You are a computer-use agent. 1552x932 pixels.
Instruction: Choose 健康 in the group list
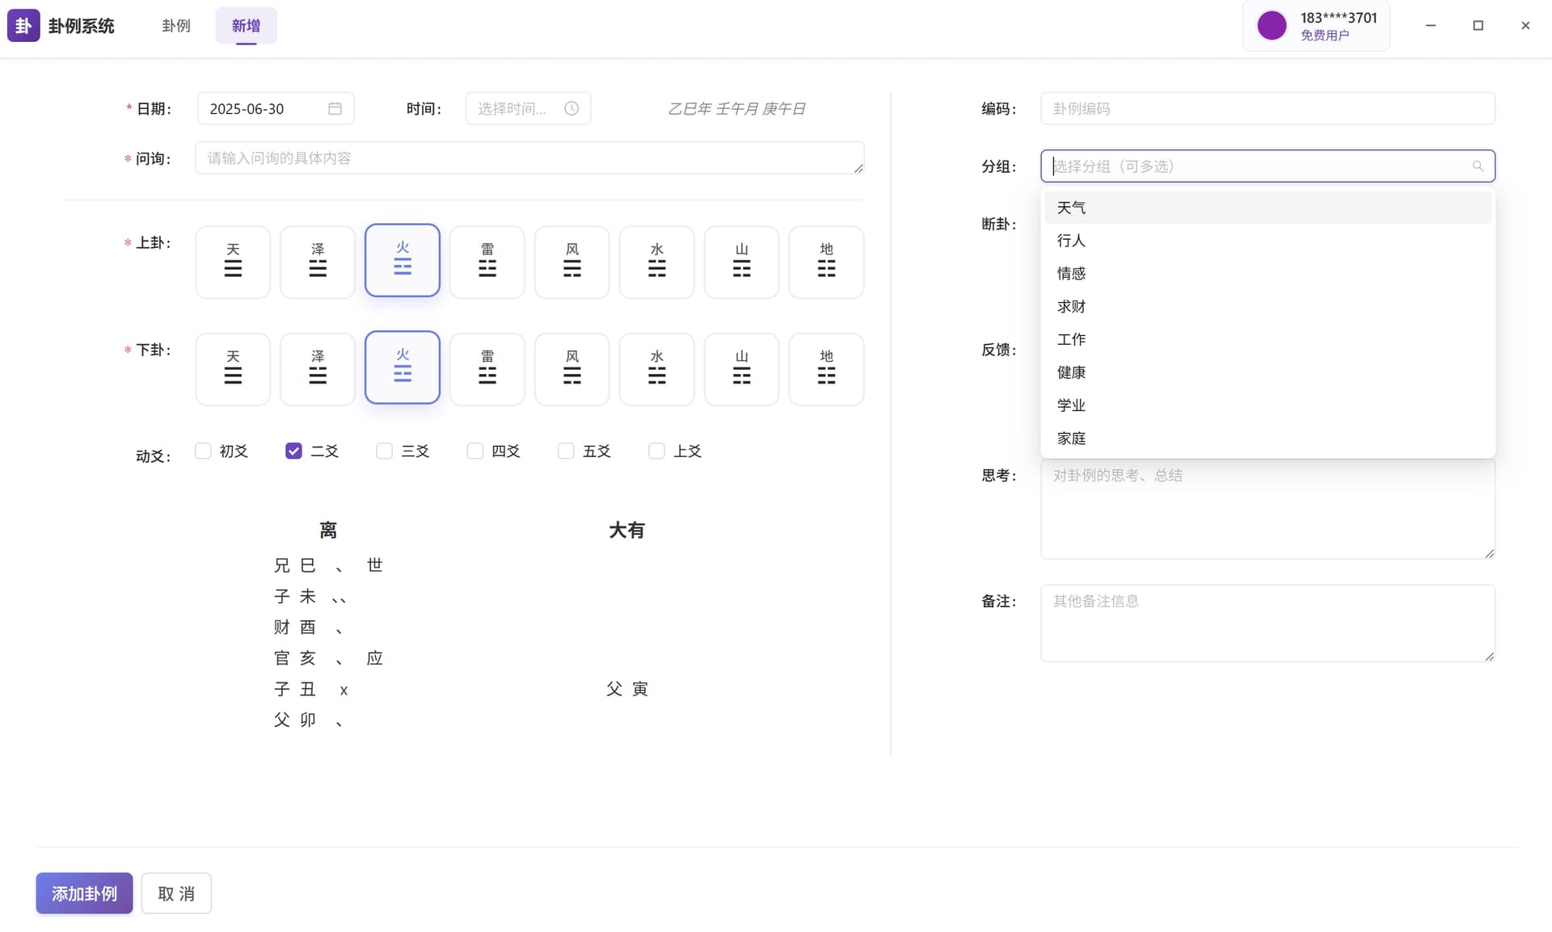tap(1070, 372)
